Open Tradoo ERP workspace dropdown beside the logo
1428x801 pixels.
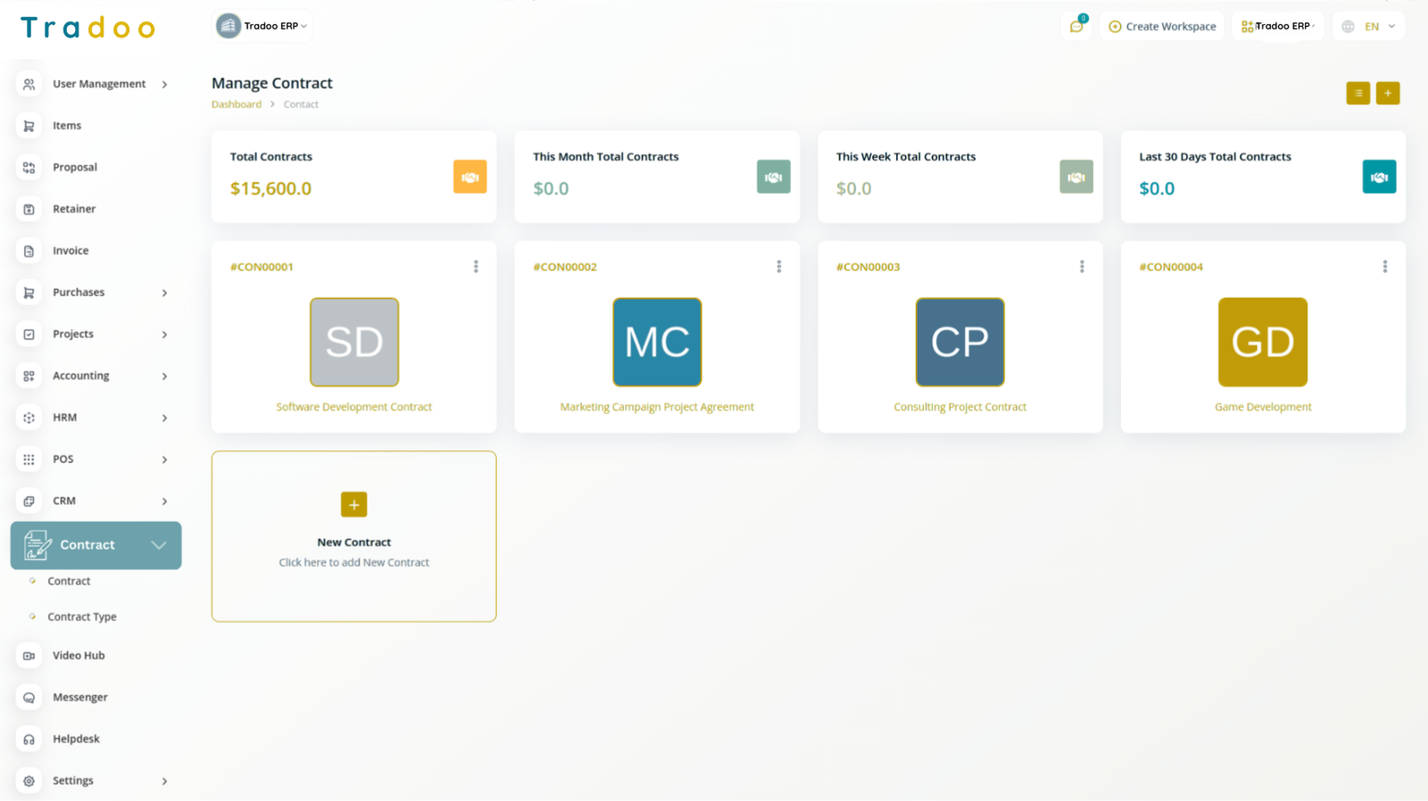pyautogui.click(x=263, y=26)
